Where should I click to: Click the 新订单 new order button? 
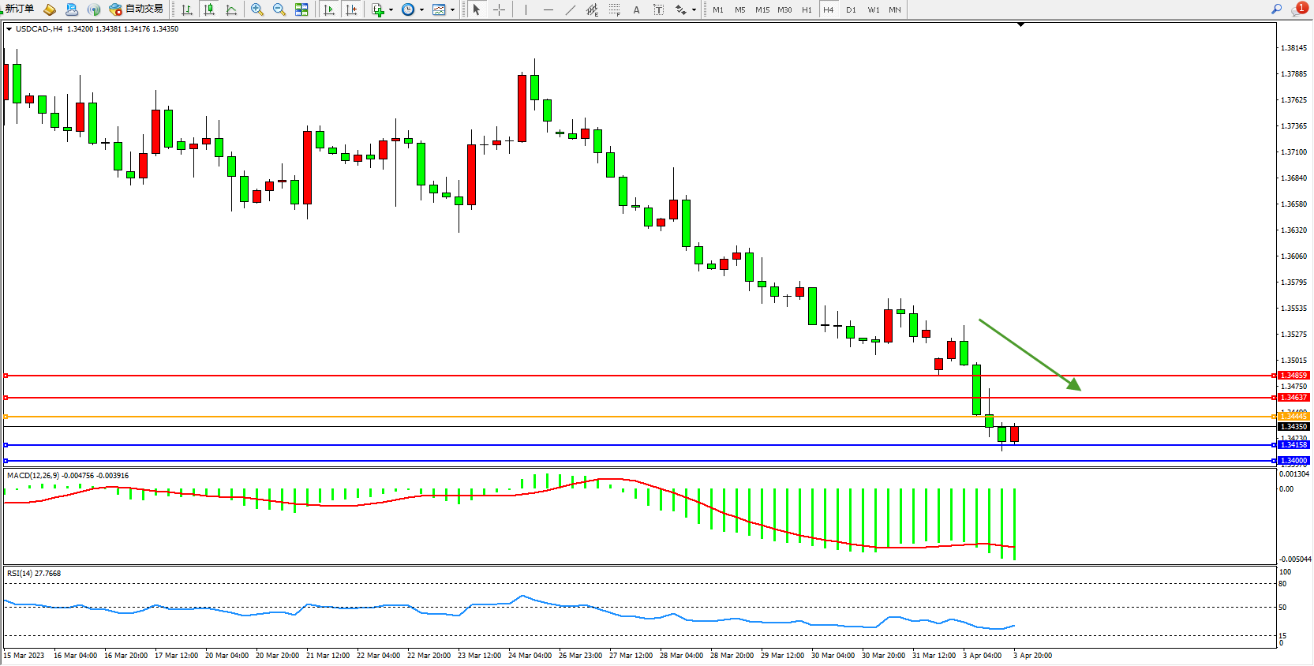coord(19,9)
